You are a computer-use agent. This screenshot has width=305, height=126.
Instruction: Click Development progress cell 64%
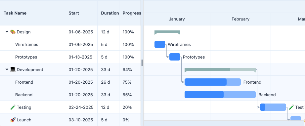click(x=130, y=69)
